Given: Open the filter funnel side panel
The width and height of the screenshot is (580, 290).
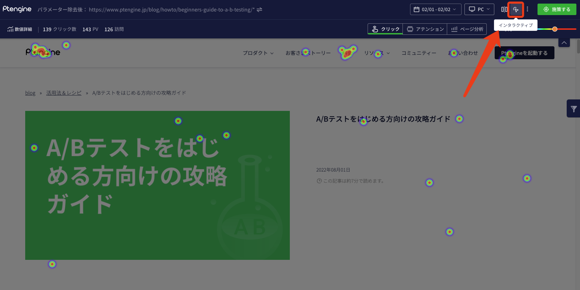Looking at the screenshot, I should tap(574, 109).
